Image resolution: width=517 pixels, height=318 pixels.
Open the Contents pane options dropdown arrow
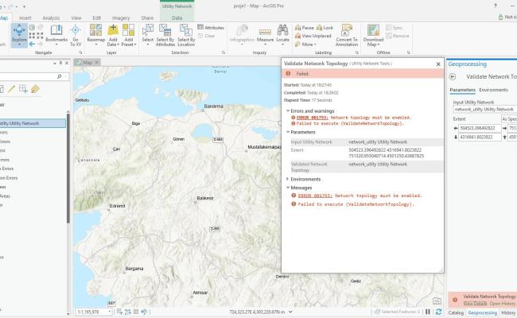[55, 63]
